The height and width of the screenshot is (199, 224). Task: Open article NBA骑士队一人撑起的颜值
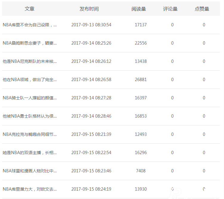coord(30,98)
